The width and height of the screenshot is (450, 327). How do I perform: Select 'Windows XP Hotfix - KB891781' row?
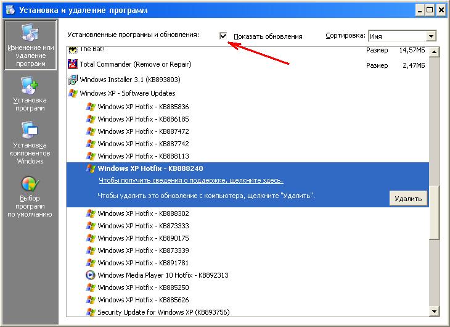pos(143,263)
